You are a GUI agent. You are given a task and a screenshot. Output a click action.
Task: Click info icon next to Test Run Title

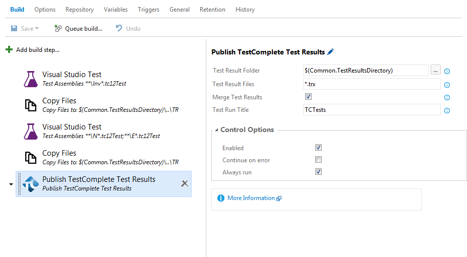(447, 110)
